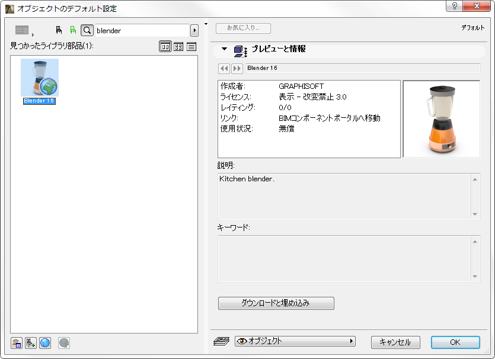495x359 pixels.
Task: Collapse the left panel with the small arrow
Action: tap(206, 24)
